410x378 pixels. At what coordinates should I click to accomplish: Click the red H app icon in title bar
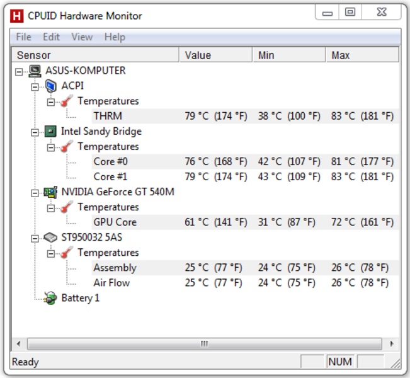(x=17, y=16)
